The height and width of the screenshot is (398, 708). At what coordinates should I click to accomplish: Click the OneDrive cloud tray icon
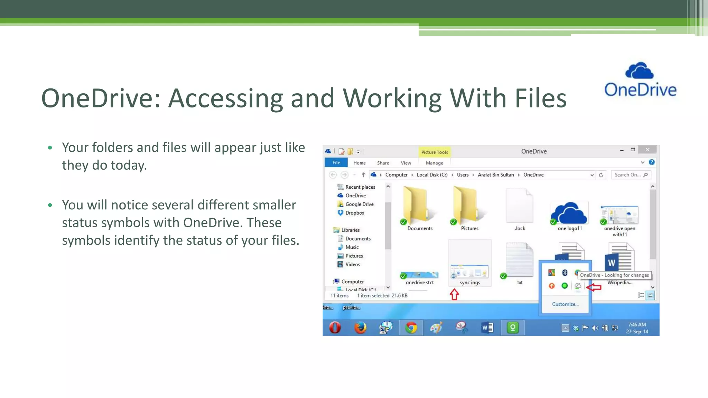(x=578, y=286)
